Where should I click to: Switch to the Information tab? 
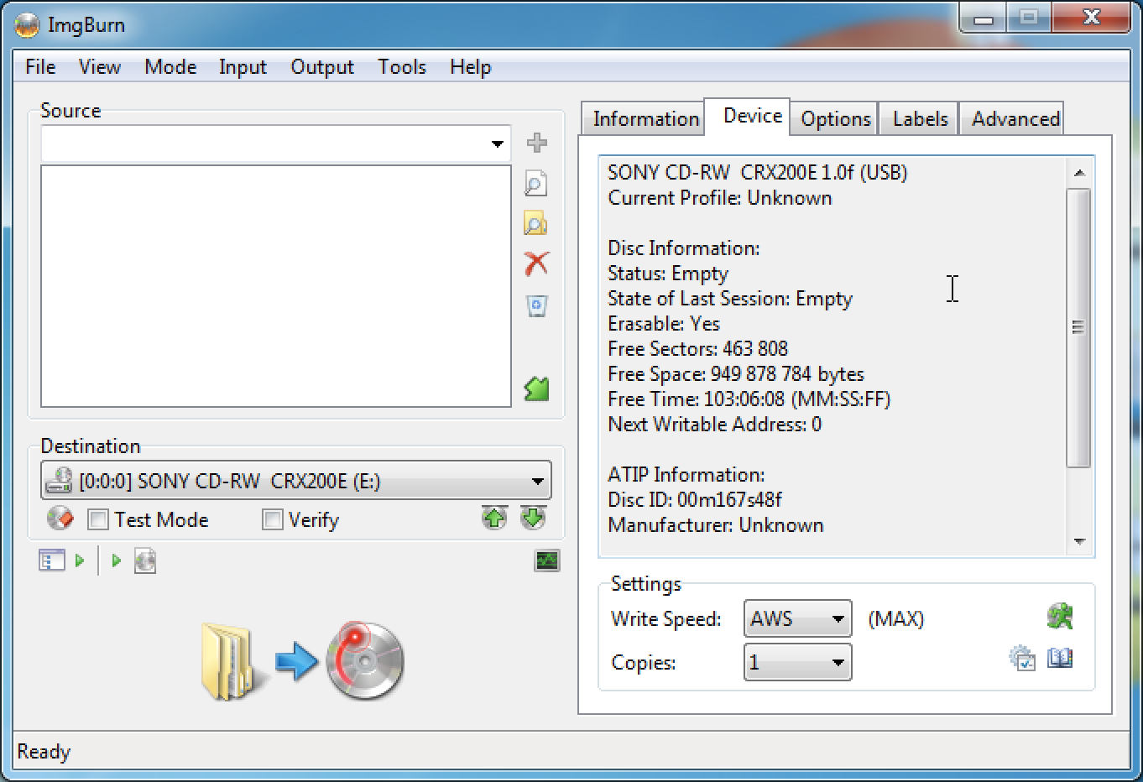click(x=645, y=119)
